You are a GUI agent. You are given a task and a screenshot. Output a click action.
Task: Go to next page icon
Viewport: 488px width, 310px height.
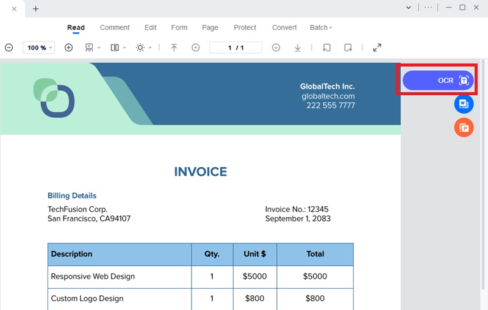tap(276, 48)
